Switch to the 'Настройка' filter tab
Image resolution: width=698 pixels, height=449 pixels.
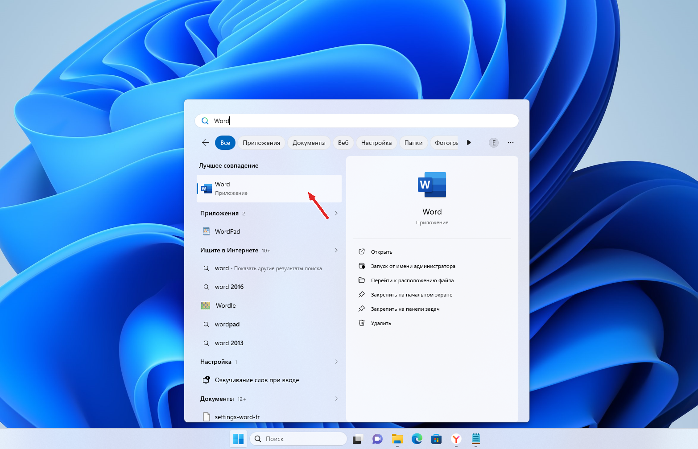376,143
